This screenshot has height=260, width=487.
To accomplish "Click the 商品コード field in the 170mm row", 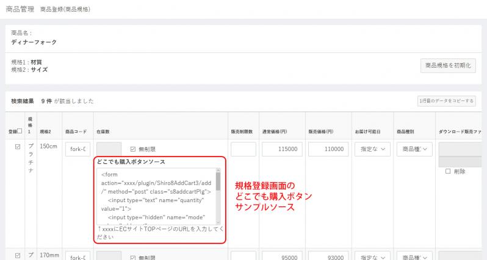I will [78, 256].
